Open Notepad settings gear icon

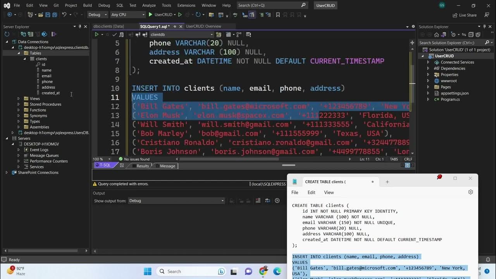pos(470,192)
